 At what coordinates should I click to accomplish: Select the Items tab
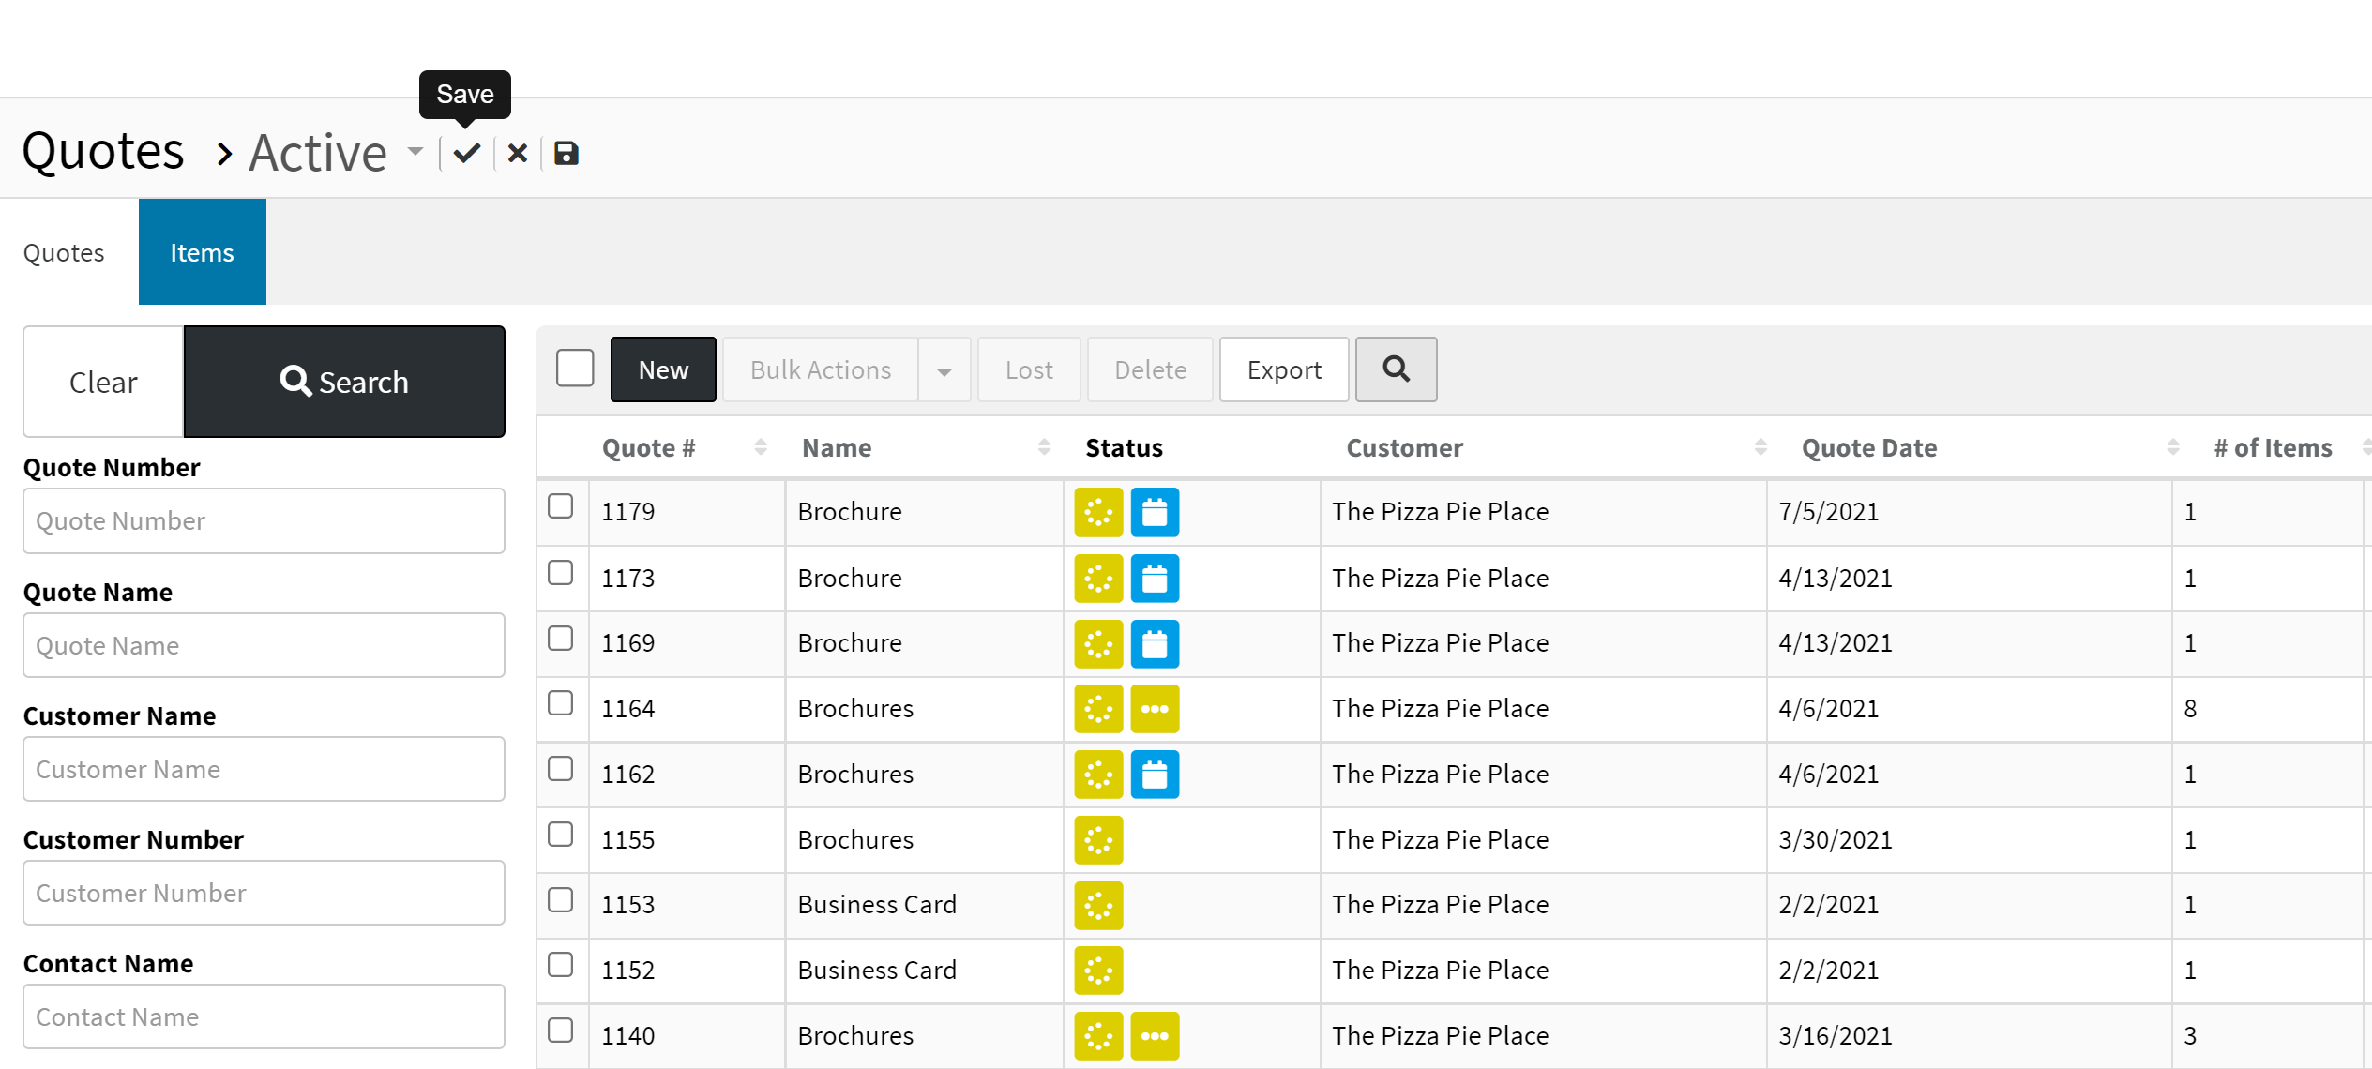tap(202, 252)
